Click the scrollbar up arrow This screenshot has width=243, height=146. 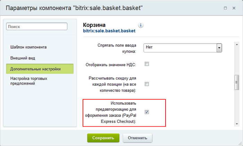[237, 45]
